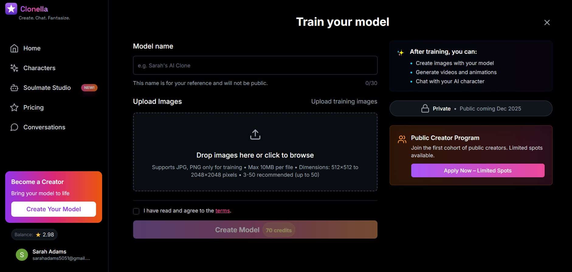572x272 pixels.
Task: Click the balance star icon
Action: [38, 235]
